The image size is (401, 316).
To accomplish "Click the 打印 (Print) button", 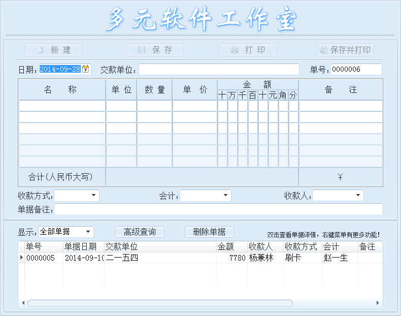I will coord(248,50).
